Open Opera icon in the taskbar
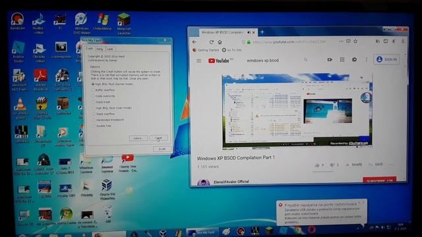Viewport: 422px width, 237px height. (x=312, y=230)
